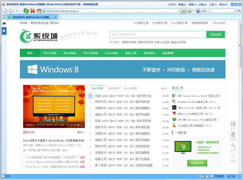Open the Office2007 top link

click(x=219, y=23)
